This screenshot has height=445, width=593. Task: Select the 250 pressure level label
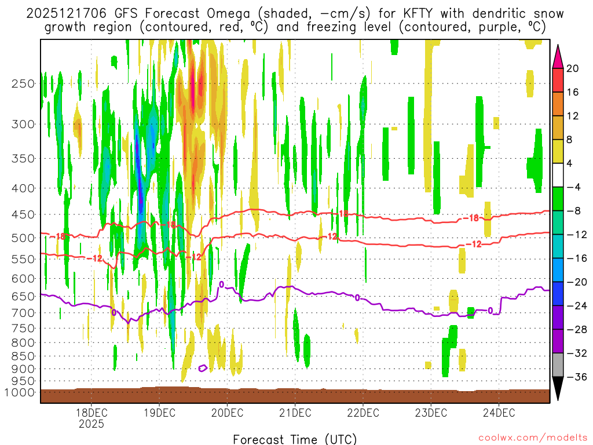[x=23, y=83]
